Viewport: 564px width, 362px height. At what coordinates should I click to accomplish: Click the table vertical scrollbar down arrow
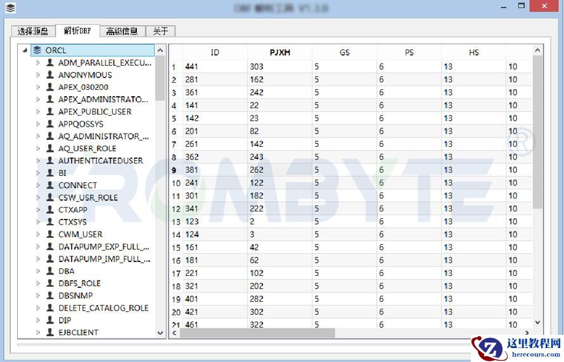[537, 322]
